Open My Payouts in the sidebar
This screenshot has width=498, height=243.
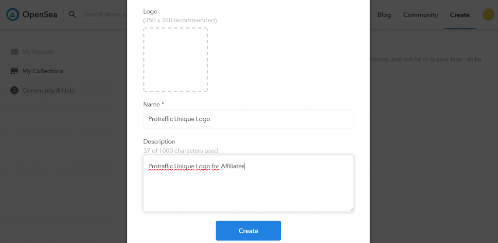38,52
